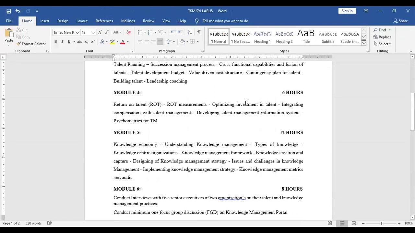The height and width of the screenshot is (233, 415).
Task: Click the zoom slider handle
Action: (x=381, y=223)
